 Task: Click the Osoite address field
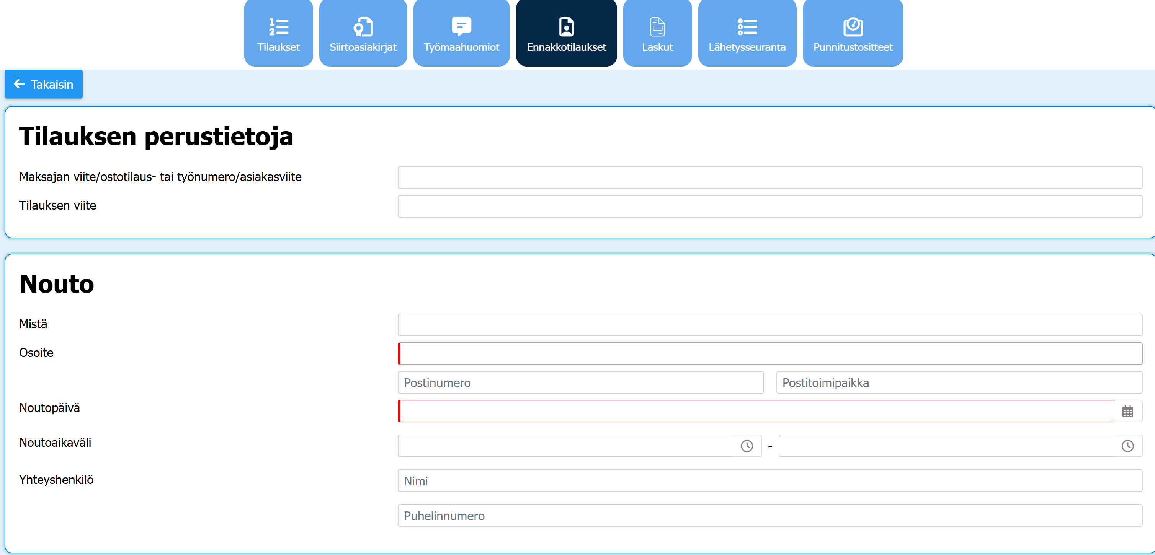coord(770,354)
